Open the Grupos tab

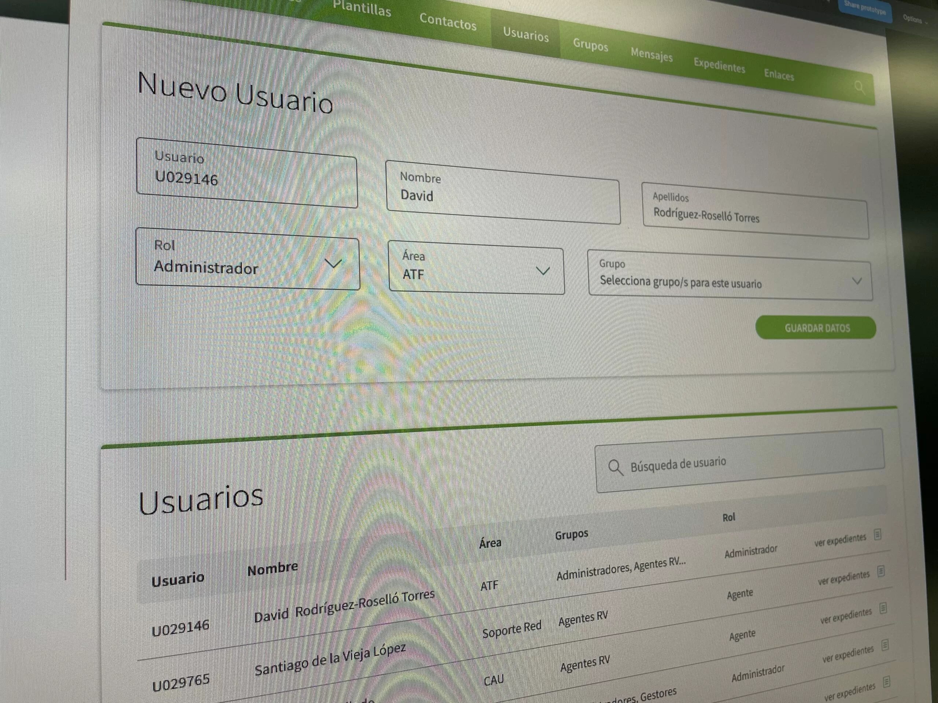590,45
